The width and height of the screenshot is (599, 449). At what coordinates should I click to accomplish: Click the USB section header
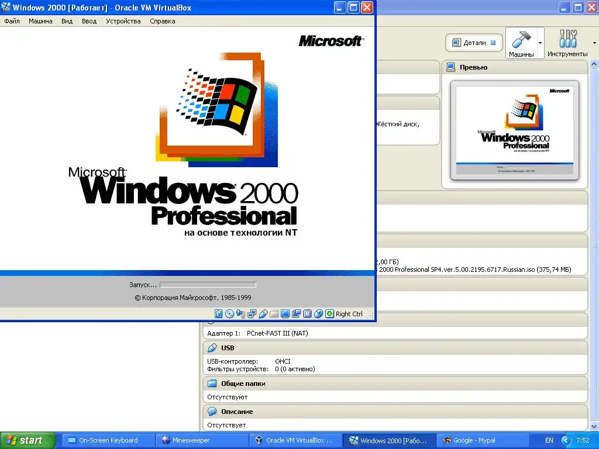395,348
